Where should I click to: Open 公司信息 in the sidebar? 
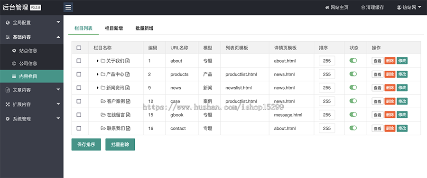tap(32, 64)
